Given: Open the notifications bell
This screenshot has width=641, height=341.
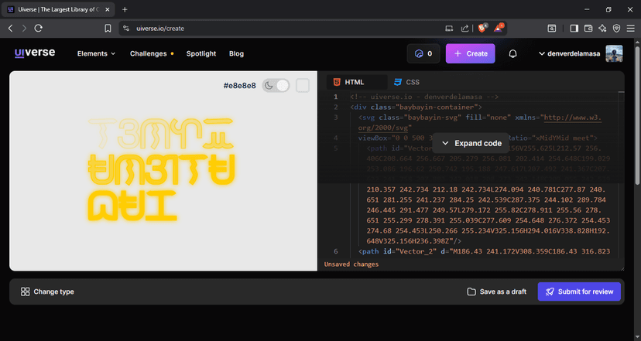Looking at the screenshot, I should pyautogui.click(x=512, y=54).
